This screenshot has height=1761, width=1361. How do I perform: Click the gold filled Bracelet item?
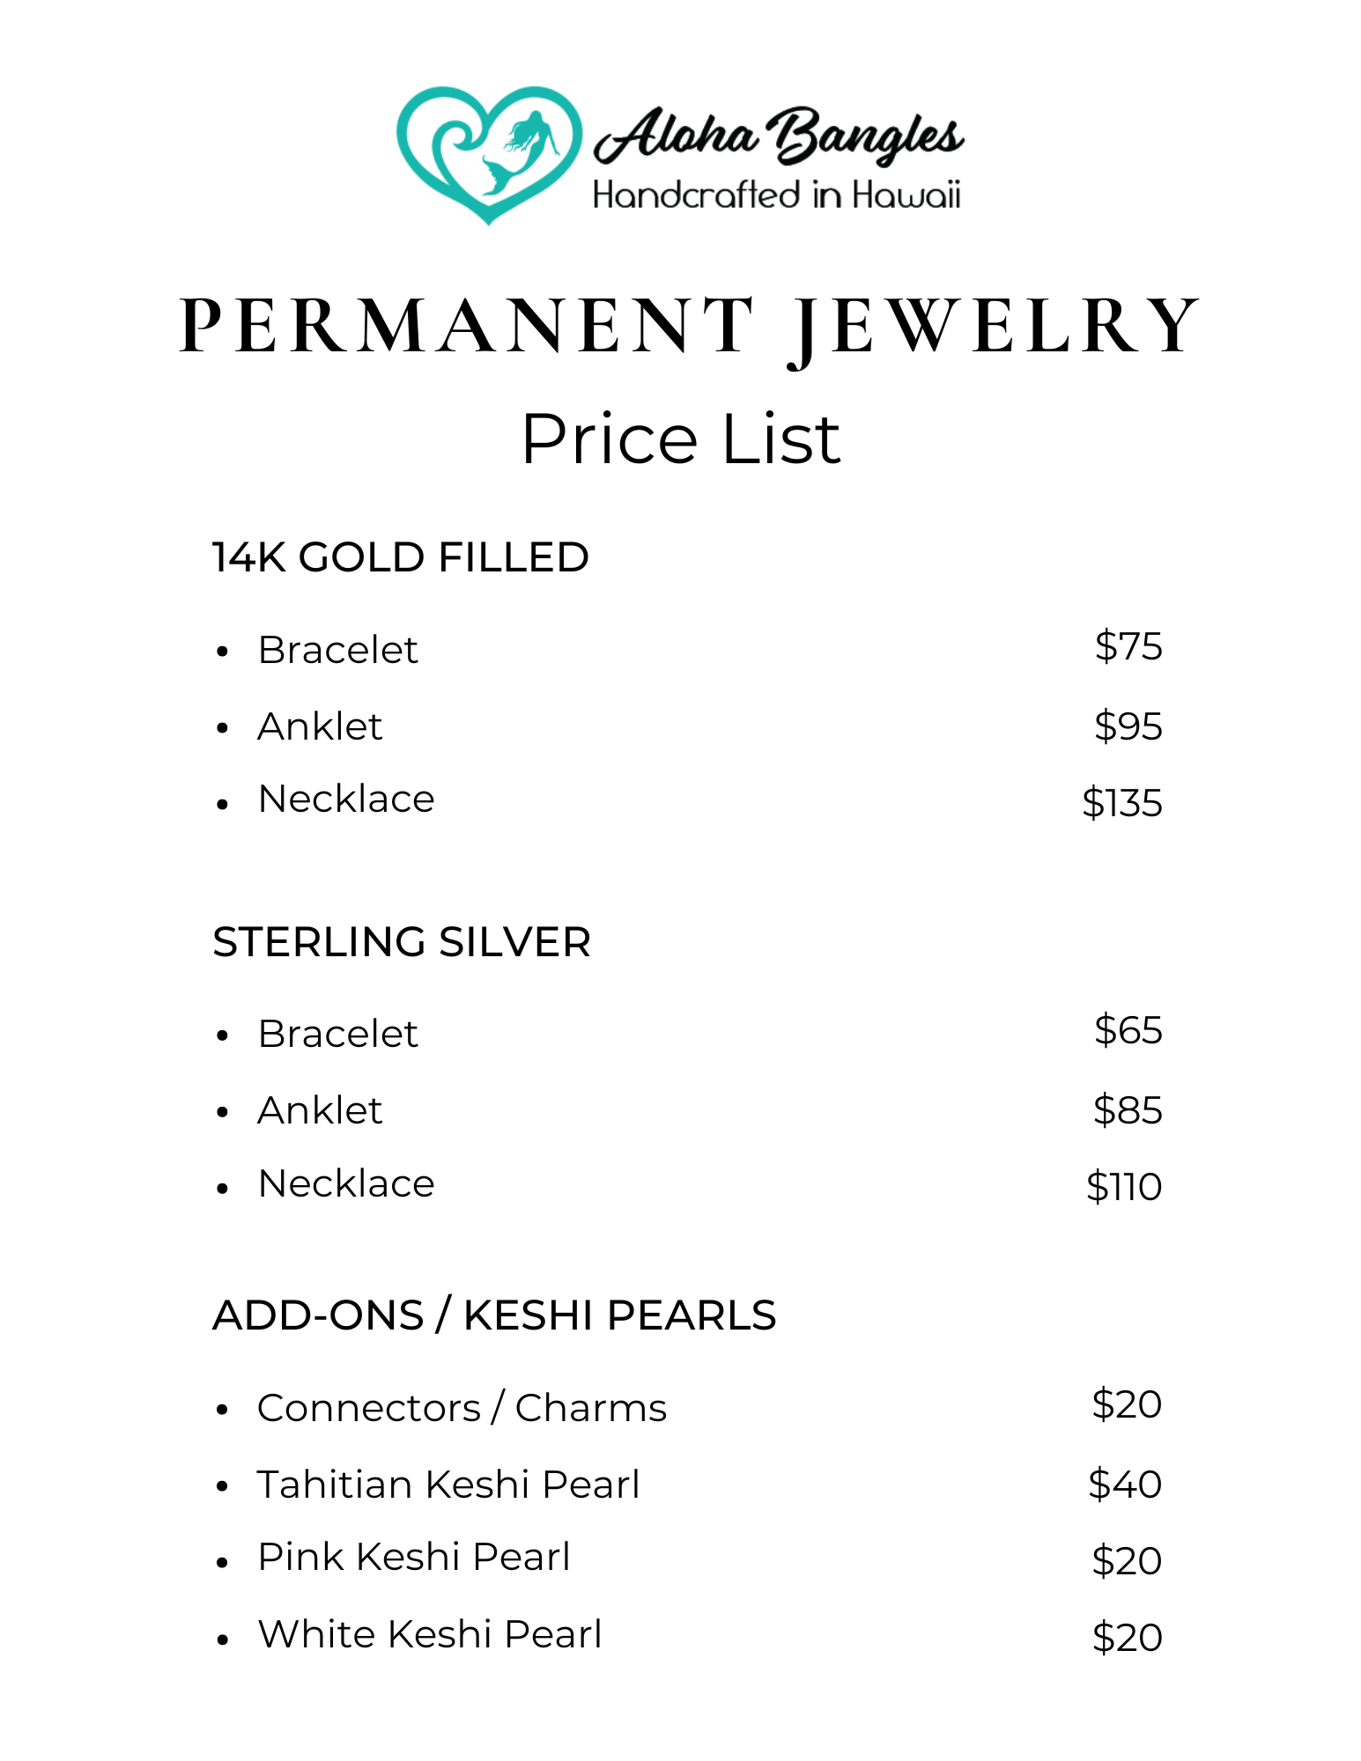click(x=337, y=651)
